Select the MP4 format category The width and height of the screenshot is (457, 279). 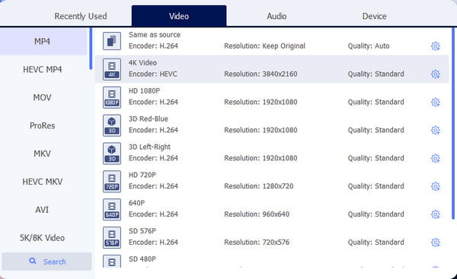(x=43, y=41)
